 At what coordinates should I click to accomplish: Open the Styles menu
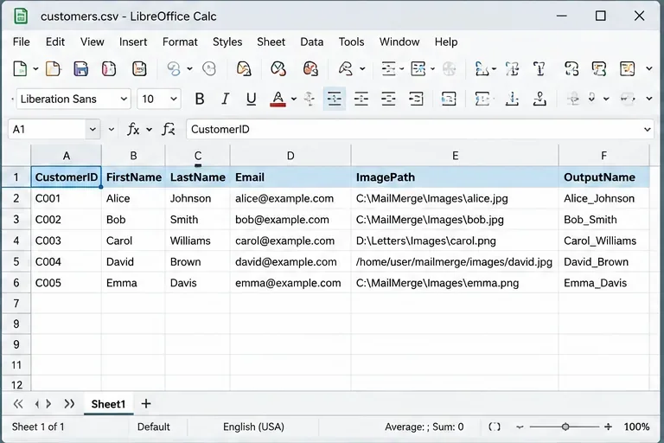pos(227,42)
